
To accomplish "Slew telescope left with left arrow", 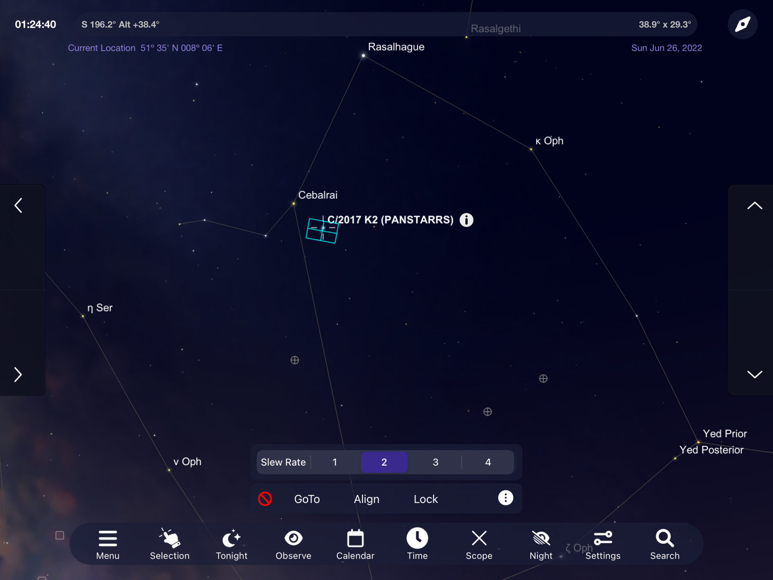I will pos(18,205).
